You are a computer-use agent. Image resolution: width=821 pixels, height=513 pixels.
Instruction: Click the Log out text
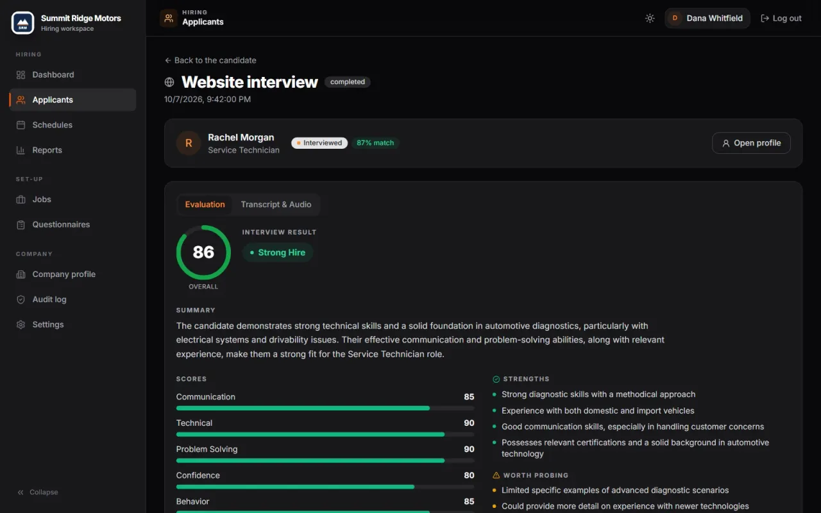[787, 18]
